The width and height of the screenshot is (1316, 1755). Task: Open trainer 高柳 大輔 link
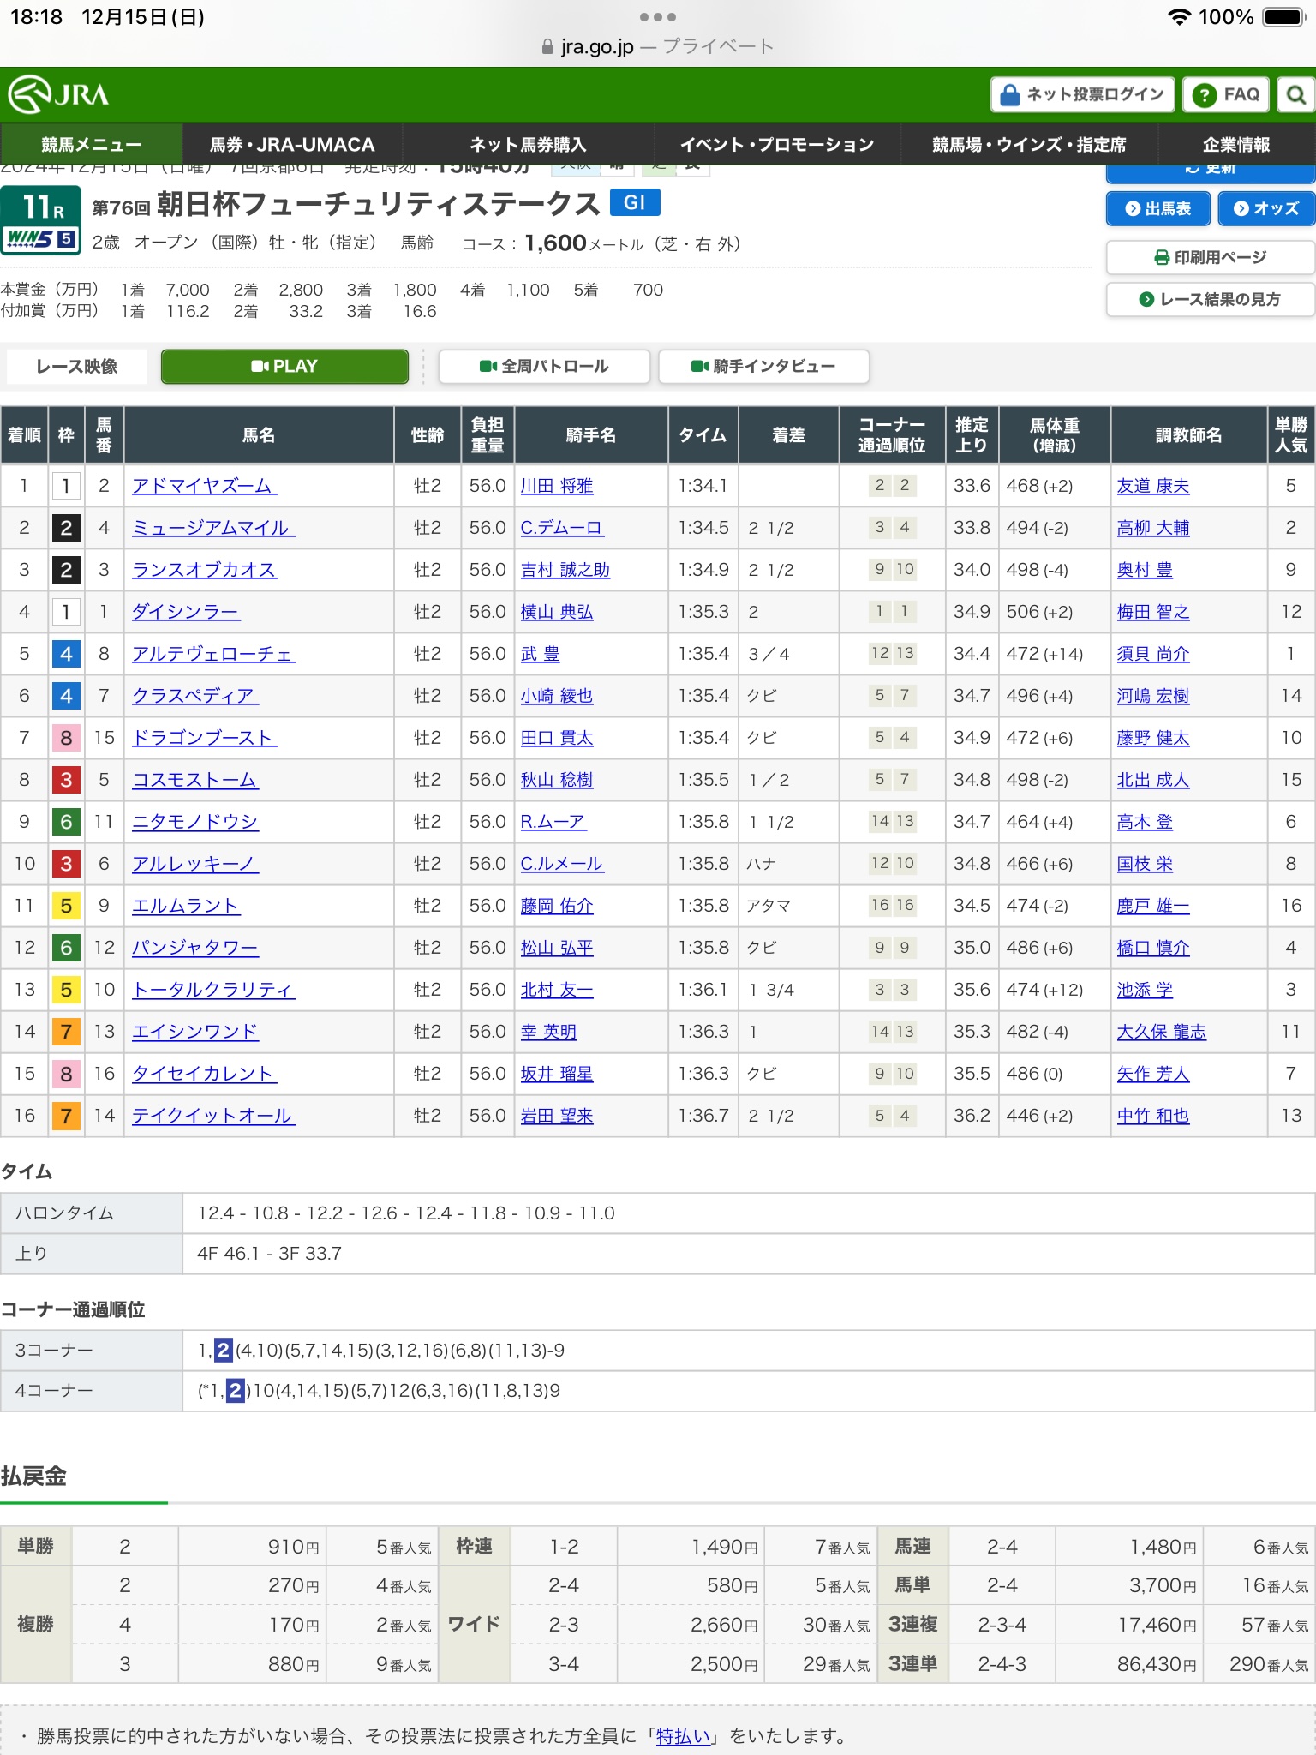point(1153,528)
